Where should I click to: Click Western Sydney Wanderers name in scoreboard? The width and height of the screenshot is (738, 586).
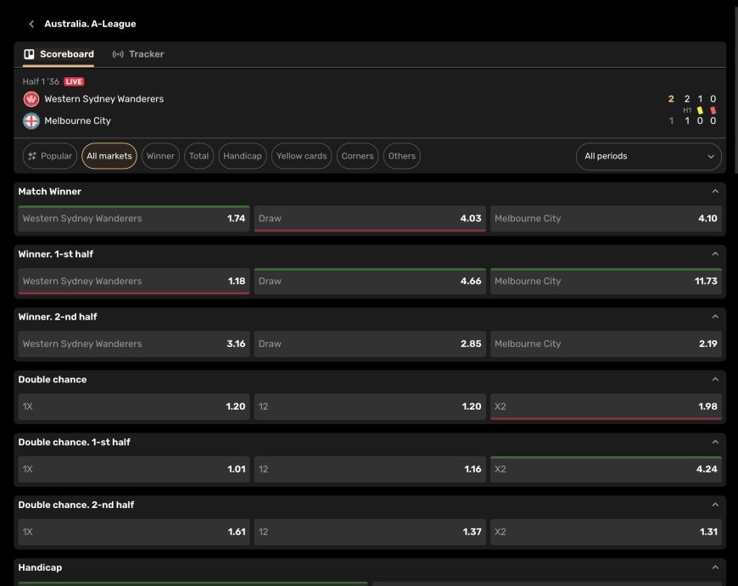[104, 99]
